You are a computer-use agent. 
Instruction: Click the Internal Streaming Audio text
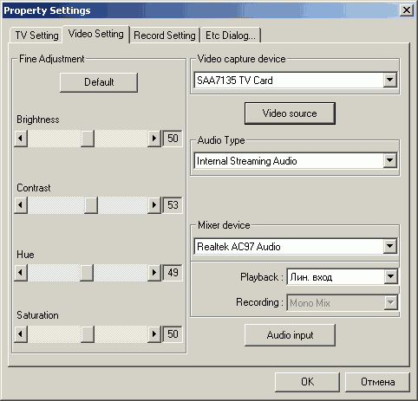click(247, 161)
